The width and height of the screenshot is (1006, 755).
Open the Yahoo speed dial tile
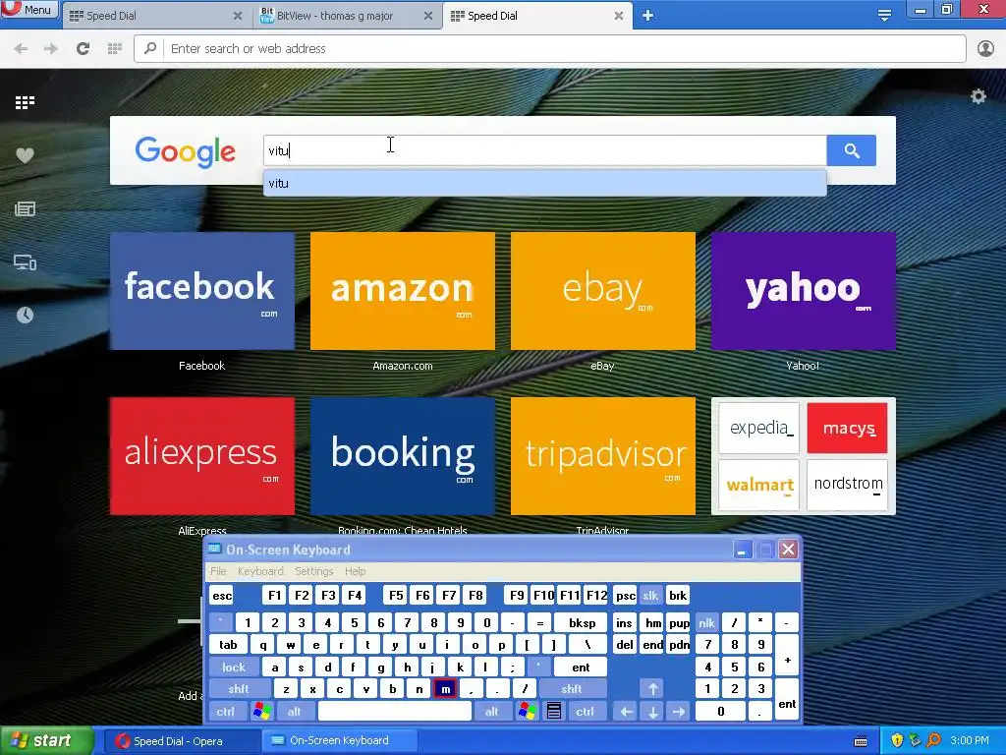coord(804,291)
